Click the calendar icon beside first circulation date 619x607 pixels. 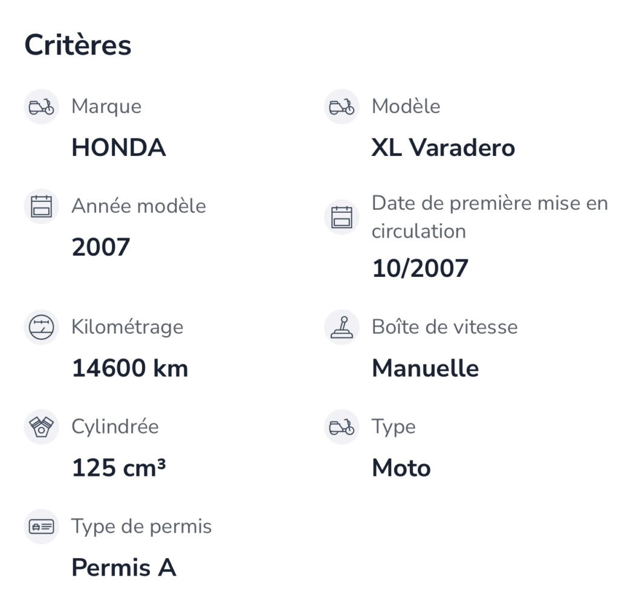click(342, 217)
